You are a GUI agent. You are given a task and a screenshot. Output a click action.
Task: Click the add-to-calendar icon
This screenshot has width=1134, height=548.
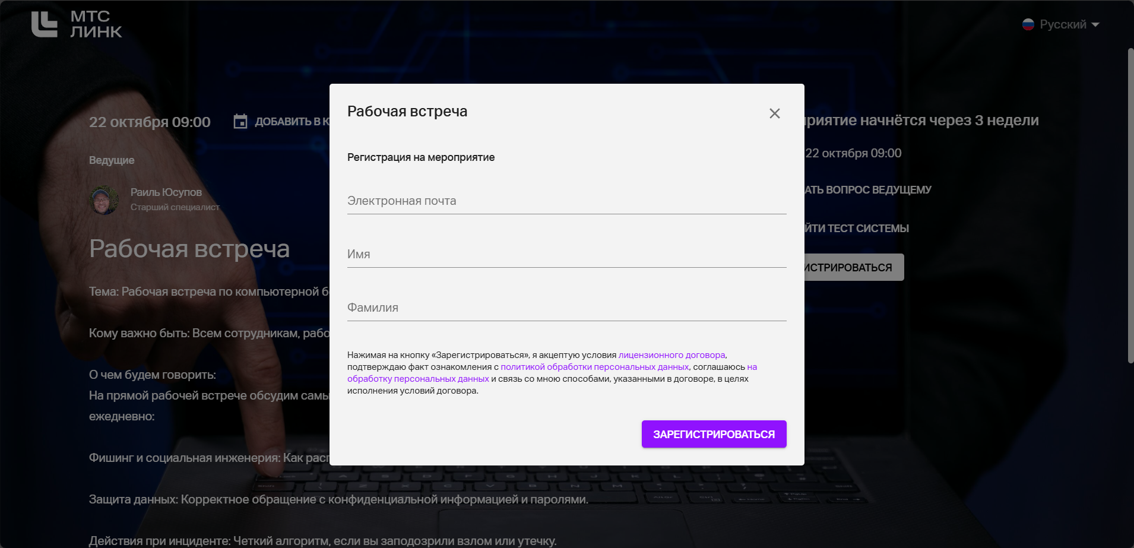coord(240,122)
